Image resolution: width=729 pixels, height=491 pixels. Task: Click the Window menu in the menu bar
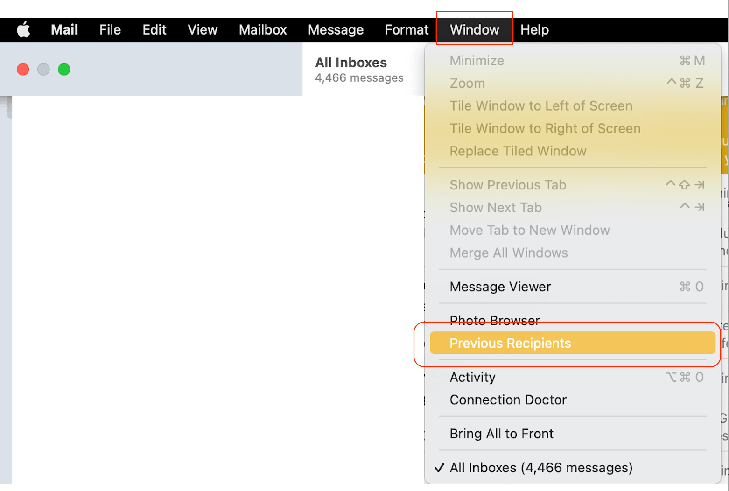pos(474,29)
